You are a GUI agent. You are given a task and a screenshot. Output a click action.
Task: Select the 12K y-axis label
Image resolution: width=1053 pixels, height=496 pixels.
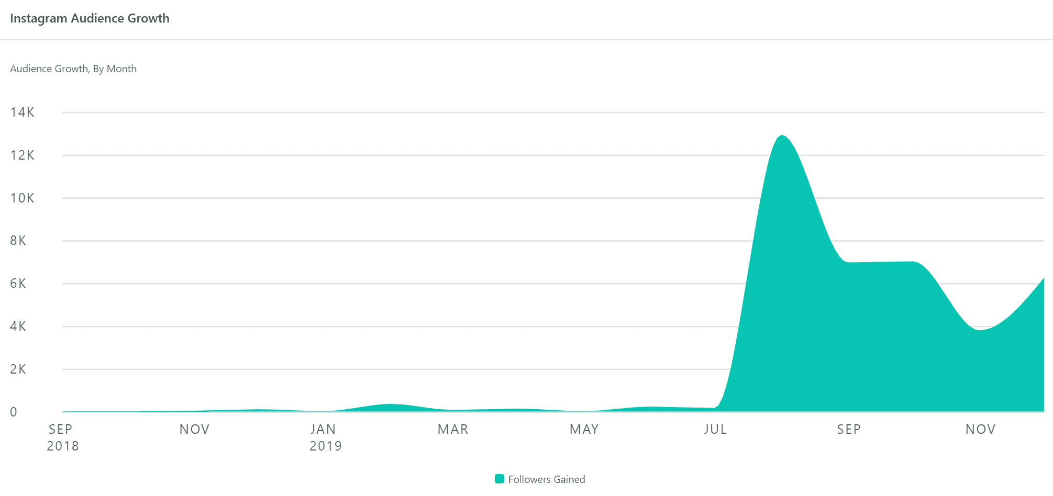click(22, 155)
